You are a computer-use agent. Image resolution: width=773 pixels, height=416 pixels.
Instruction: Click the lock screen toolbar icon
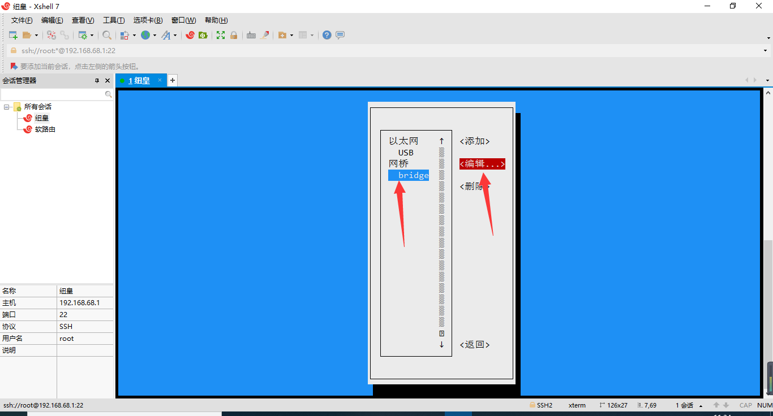coord(234,35)
